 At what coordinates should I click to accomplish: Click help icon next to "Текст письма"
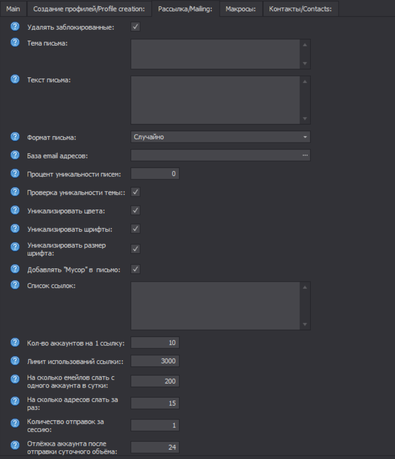coord(15,78)
